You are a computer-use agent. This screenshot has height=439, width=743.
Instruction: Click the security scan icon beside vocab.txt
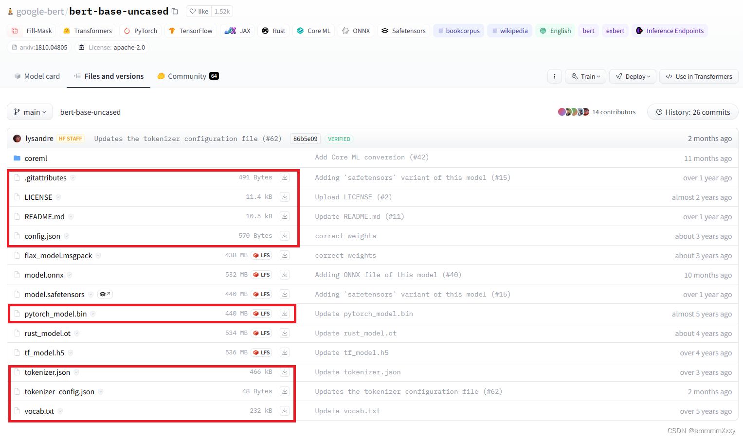(x=60, y=411)
